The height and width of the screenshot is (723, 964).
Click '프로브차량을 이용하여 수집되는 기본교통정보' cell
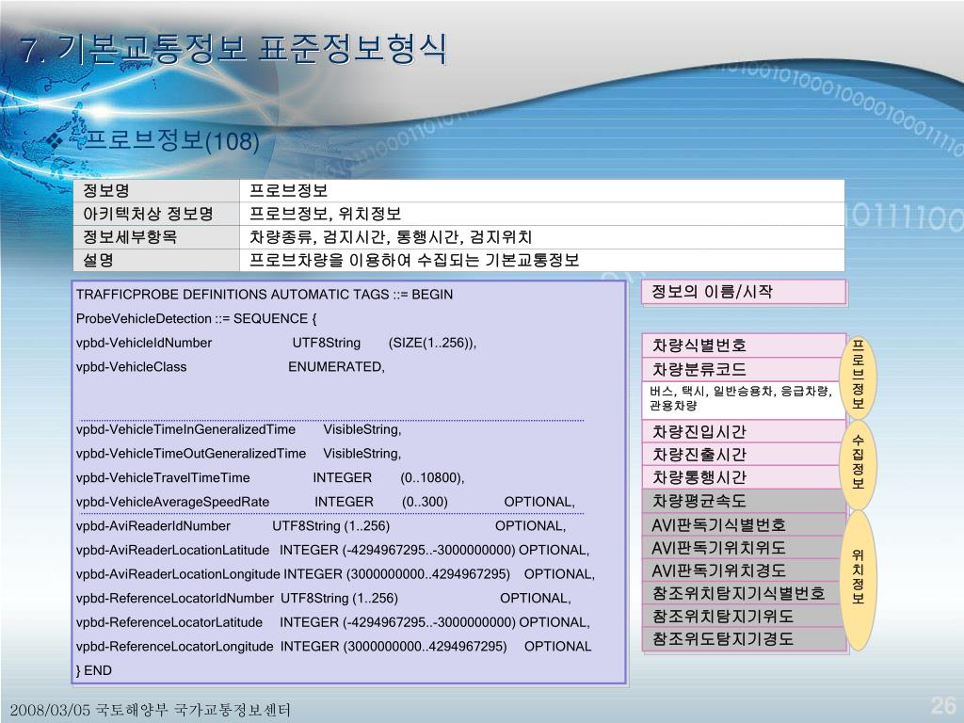541,260
